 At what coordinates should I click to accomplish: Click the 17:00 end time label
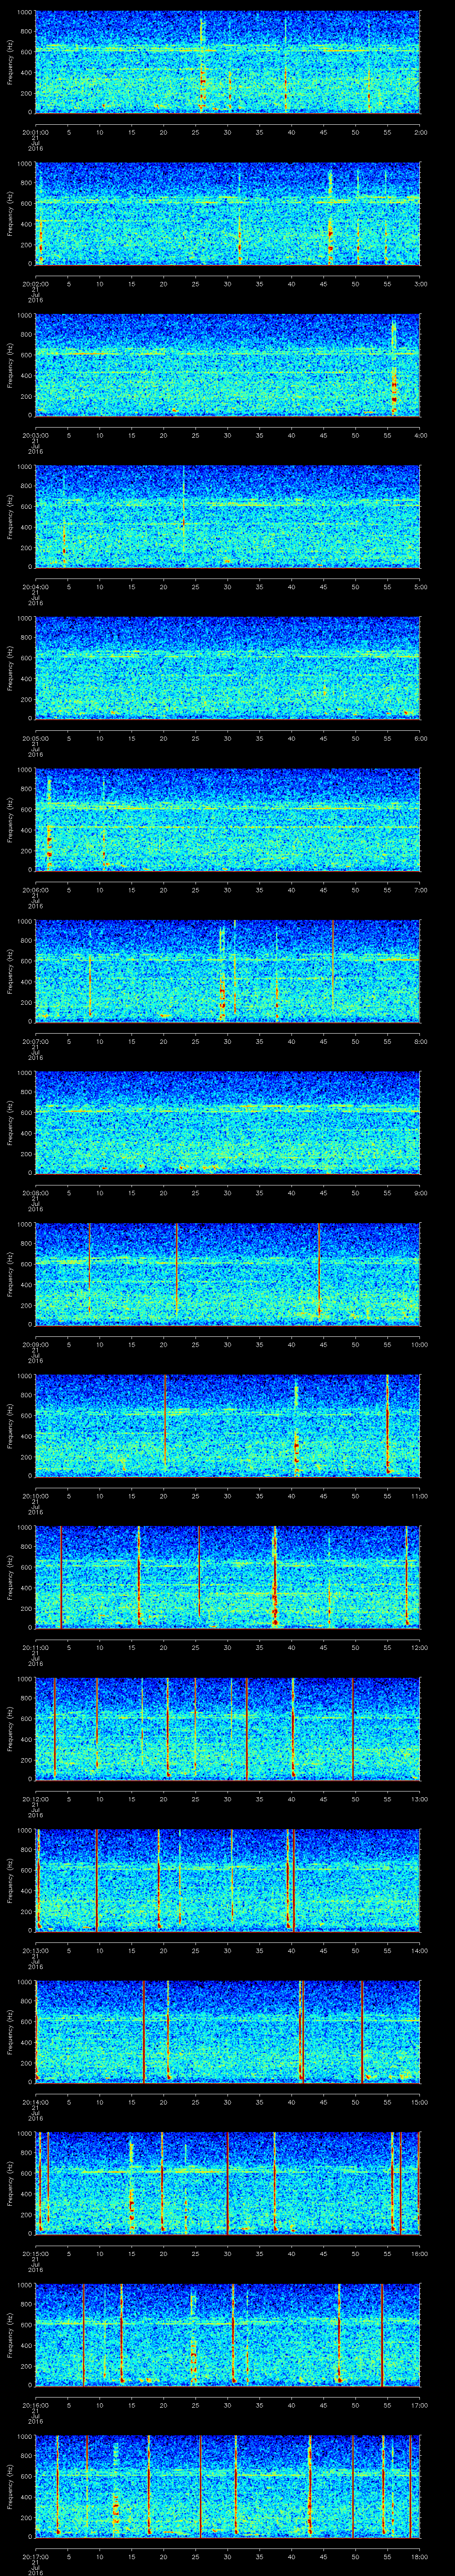(420, 2405)
